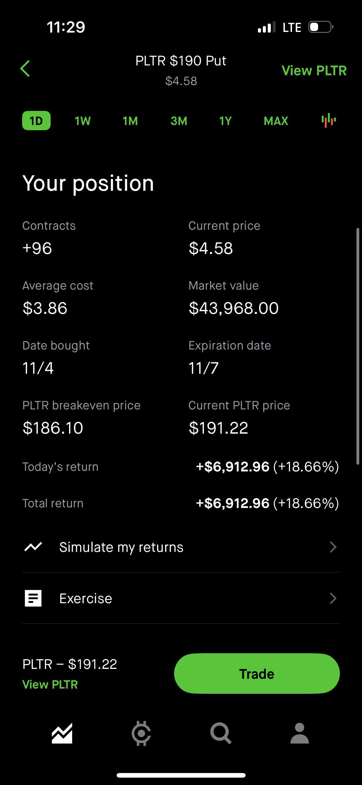362x785 pixels.
Task: Select the MAX chart tab
Action: (x=276, y=121)
